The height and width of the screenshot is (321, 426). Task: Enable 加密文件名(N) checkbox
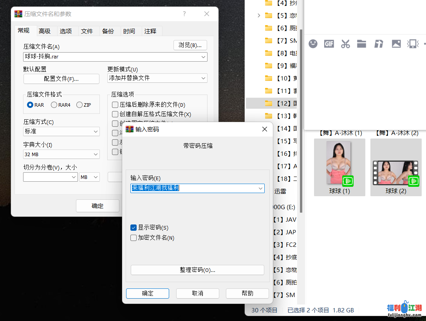point(133,237)
